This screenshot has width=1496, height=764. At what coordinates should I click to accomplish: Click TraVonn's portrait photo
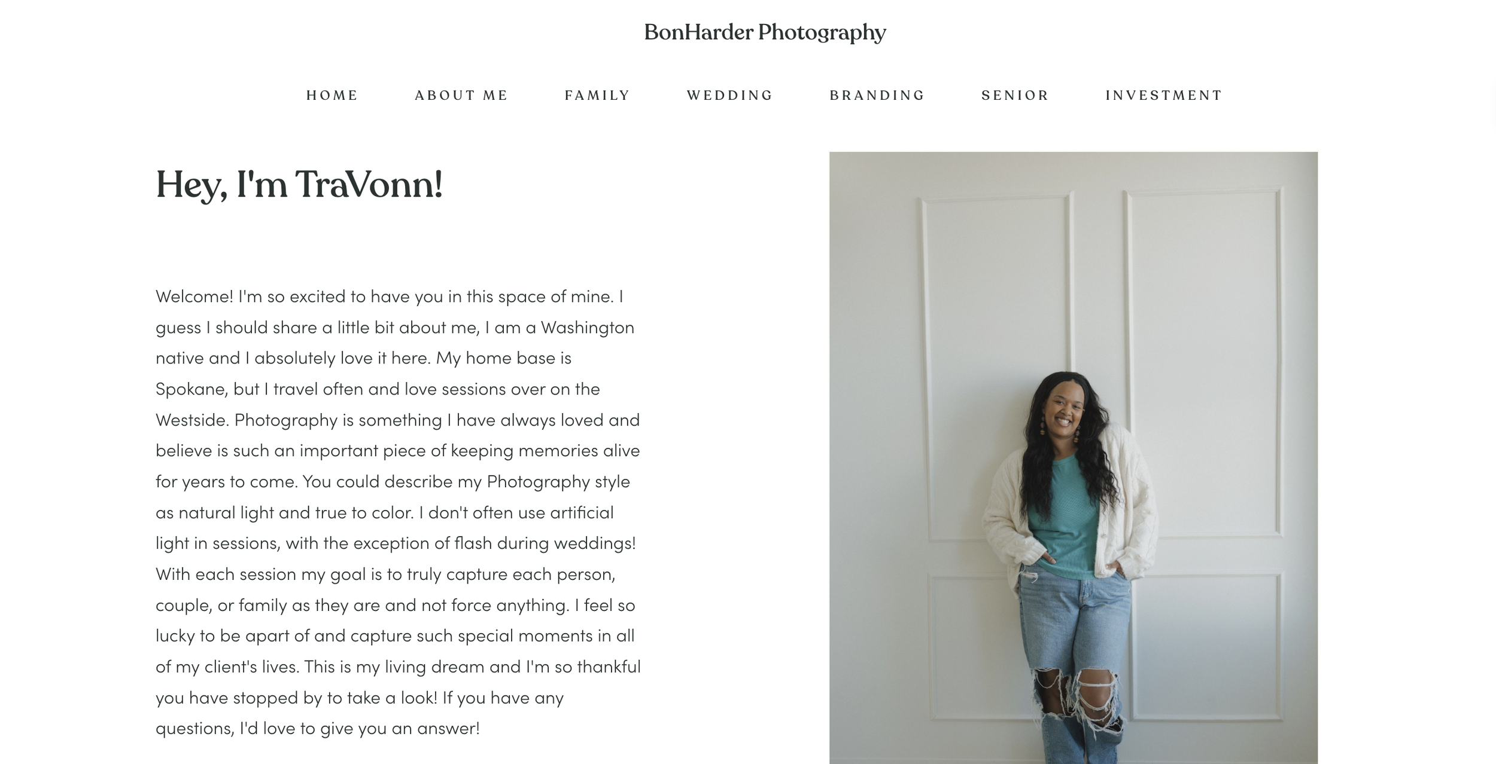pos(1074,458)
